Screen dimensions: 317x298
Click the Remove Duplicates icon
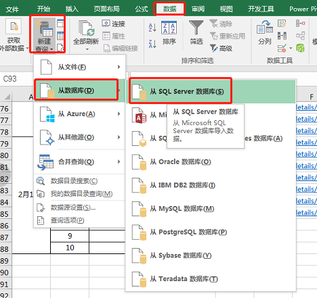(x=282, y=36)
